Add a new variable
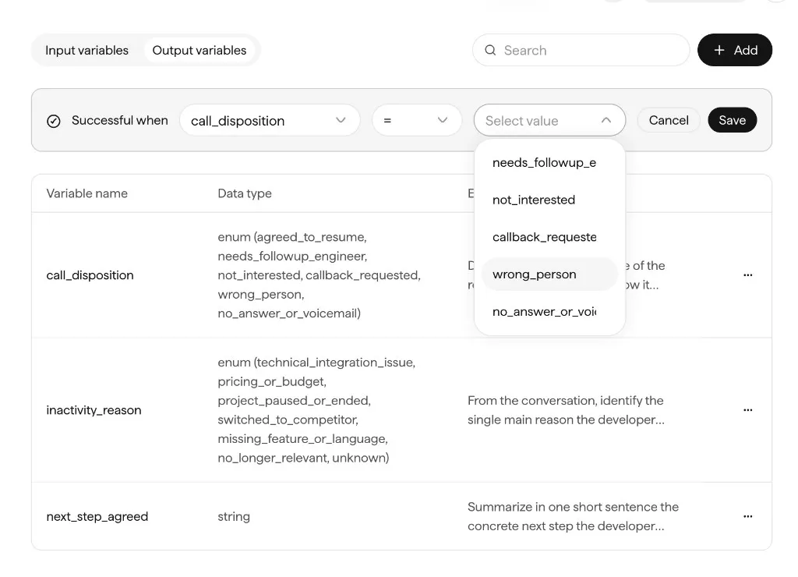 [735, 50]
